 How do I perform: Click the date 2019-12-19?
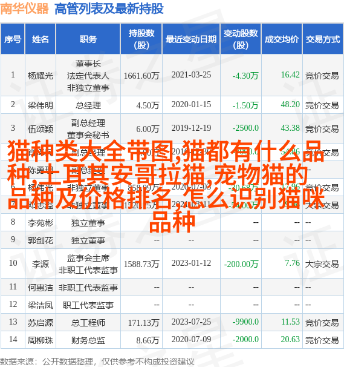click(x=191, y=128)
